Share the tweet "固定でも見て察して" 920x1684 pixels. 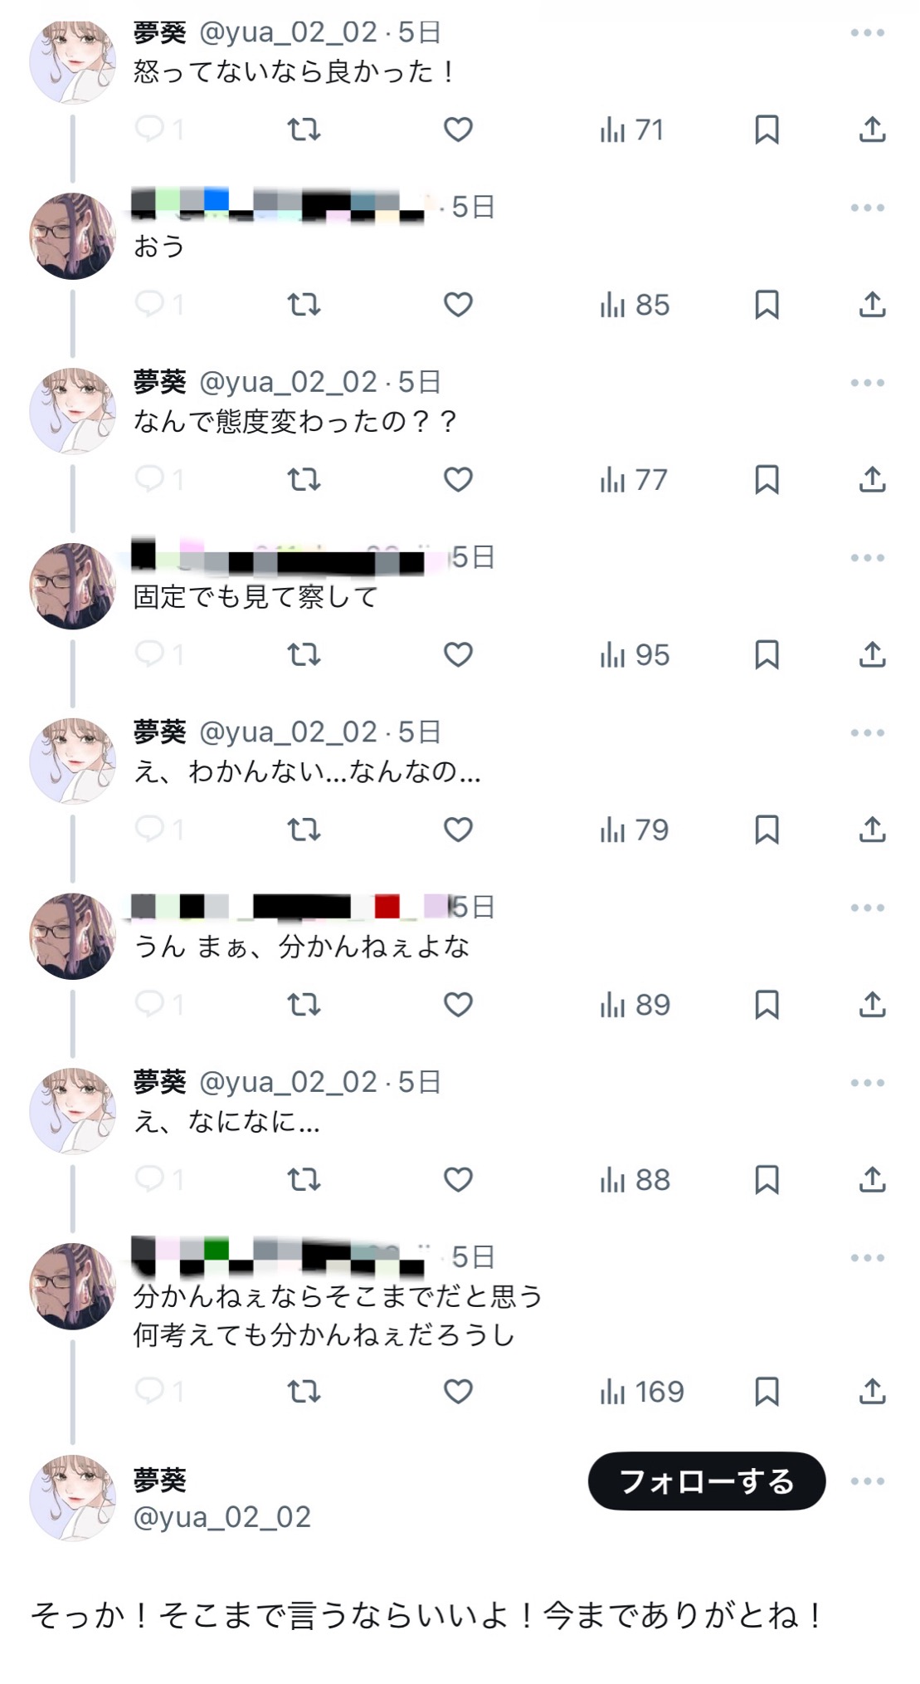872,654
